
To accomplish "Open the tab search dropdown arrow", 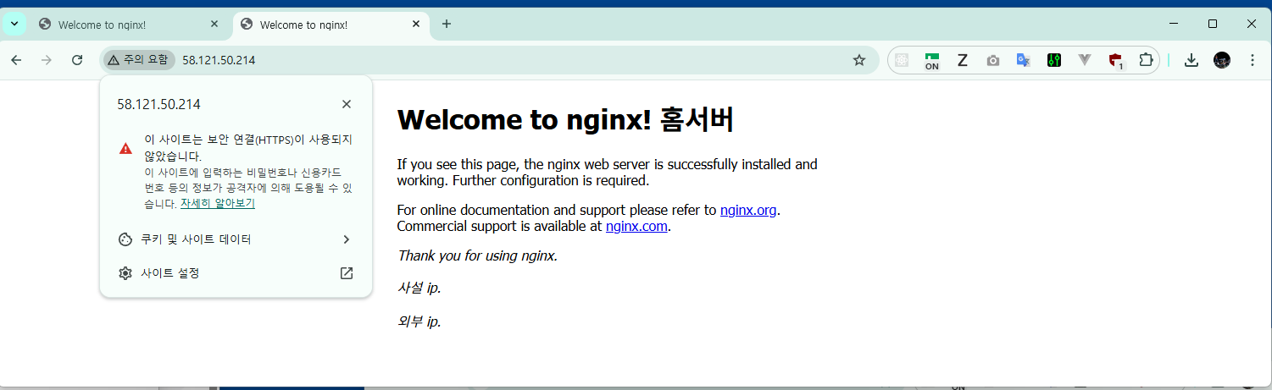I will pos(14,24).
